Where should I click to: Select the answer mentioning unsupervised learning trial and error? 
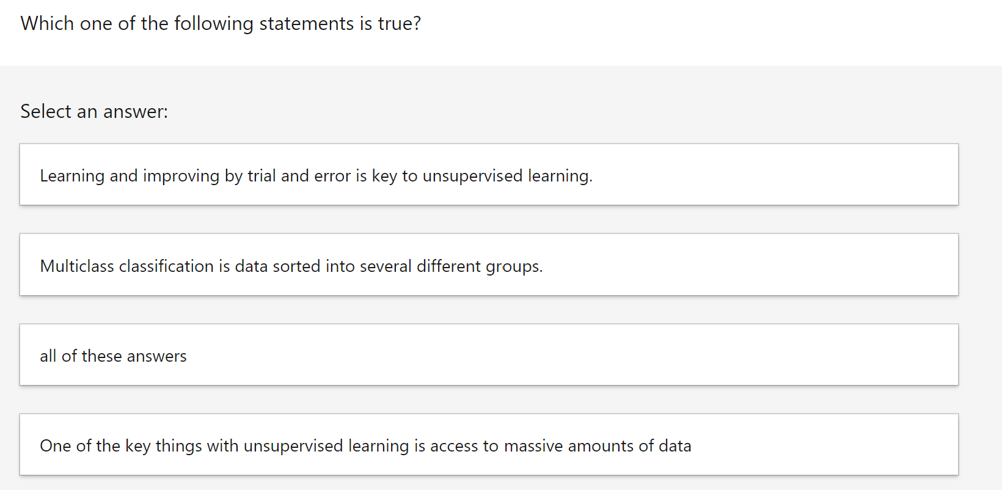coord(489,175)
